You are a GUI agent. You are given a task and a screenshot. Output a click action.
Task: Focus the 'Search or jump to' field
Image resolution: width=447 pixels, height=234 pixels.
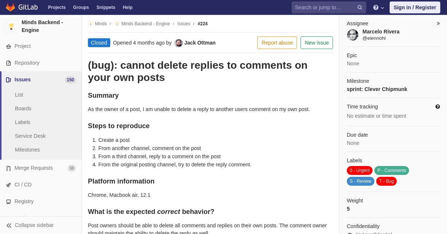pos(329,7)
